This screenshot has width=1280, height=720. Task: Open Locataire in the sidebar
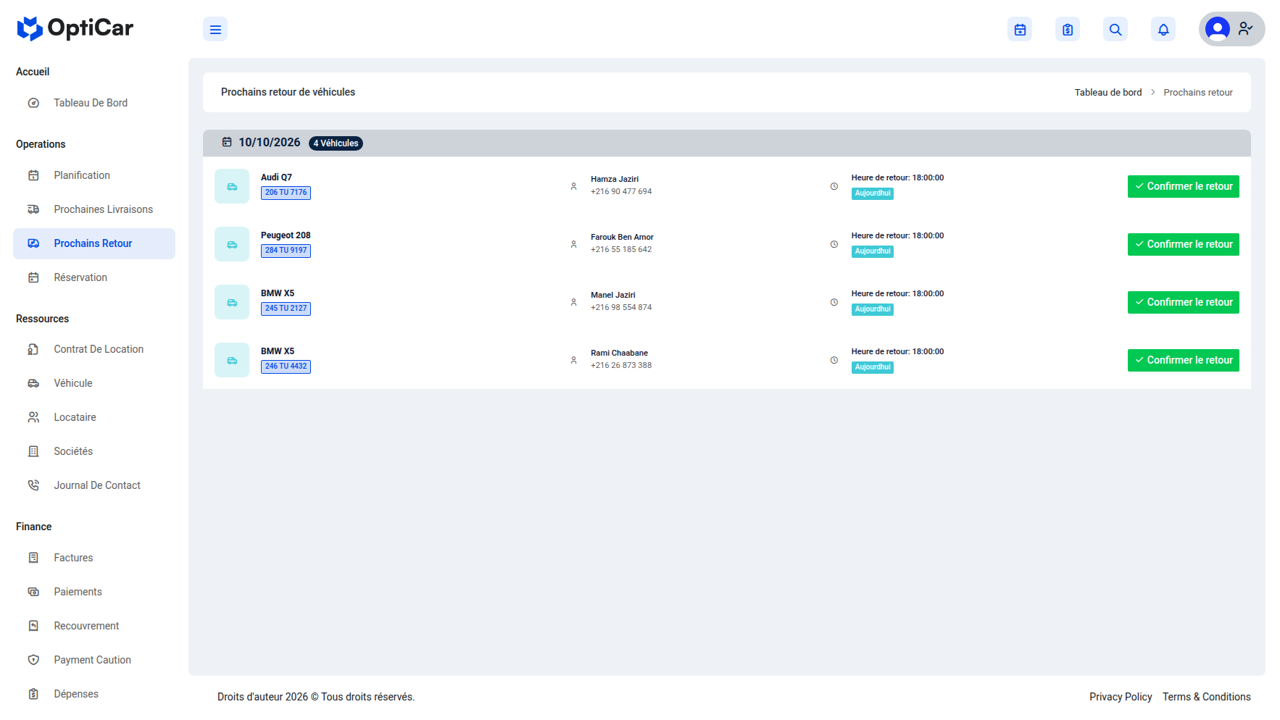tap(94, 417)
